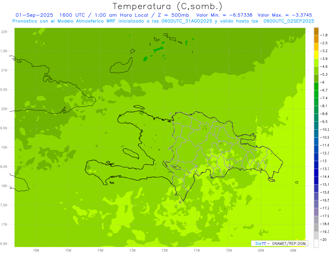The height and width of the screenshot is (254, 329).
Task: Click the 75W longitude label
Action: [x=68, y=250]
